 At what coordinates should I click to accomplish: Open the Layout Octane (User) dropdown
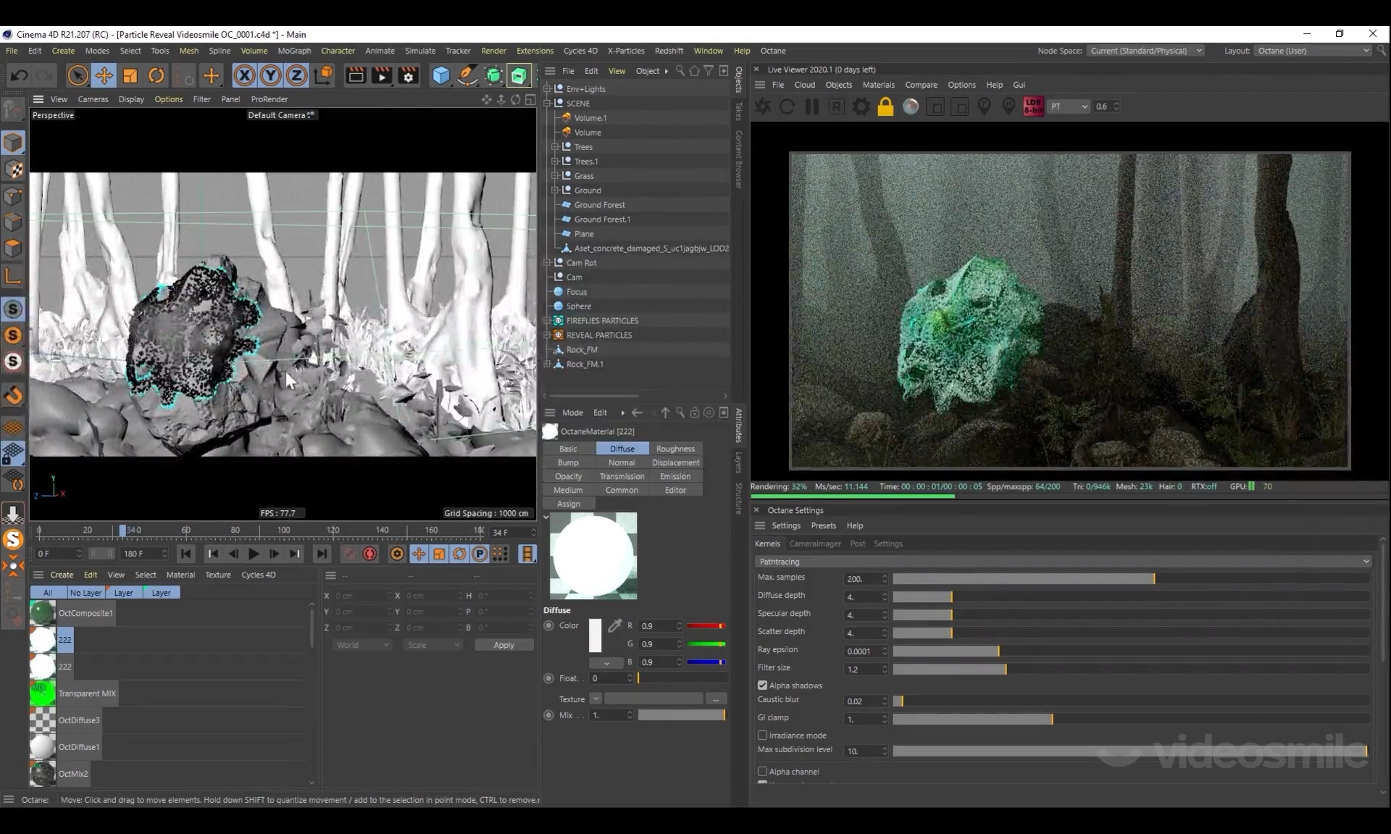(x=1313, y=51)
